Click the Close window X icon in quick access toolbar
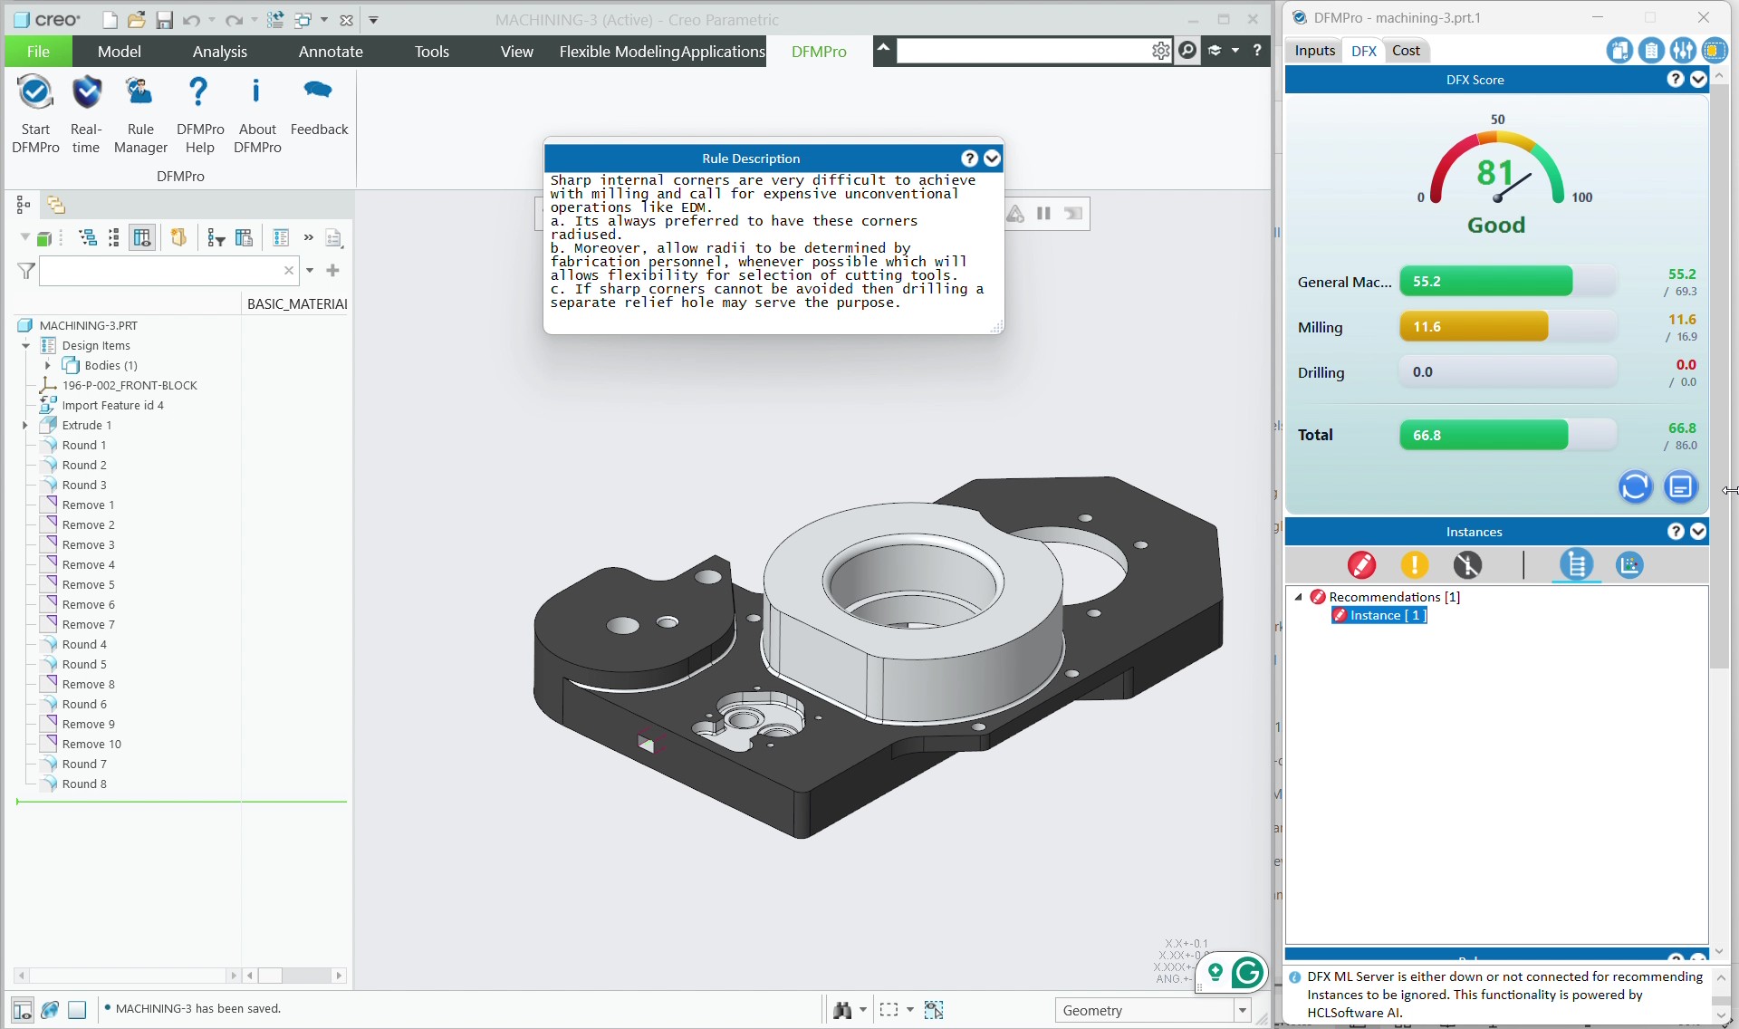Screen dimensions: 1739x1029 [346, 20]
